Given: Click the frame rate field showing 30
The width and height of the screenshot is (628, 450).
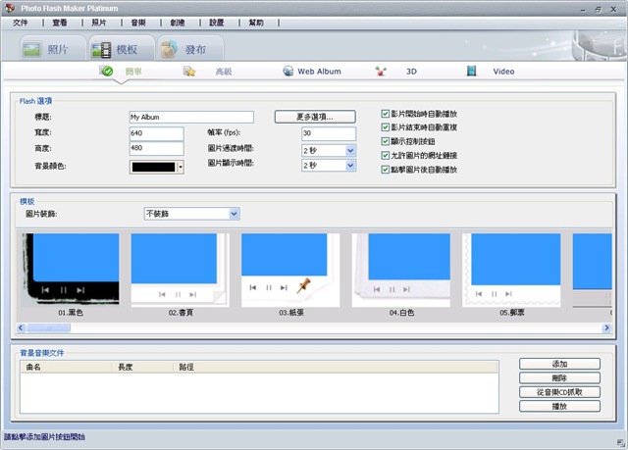Looking at the screenshot, I should pos(329,133).
